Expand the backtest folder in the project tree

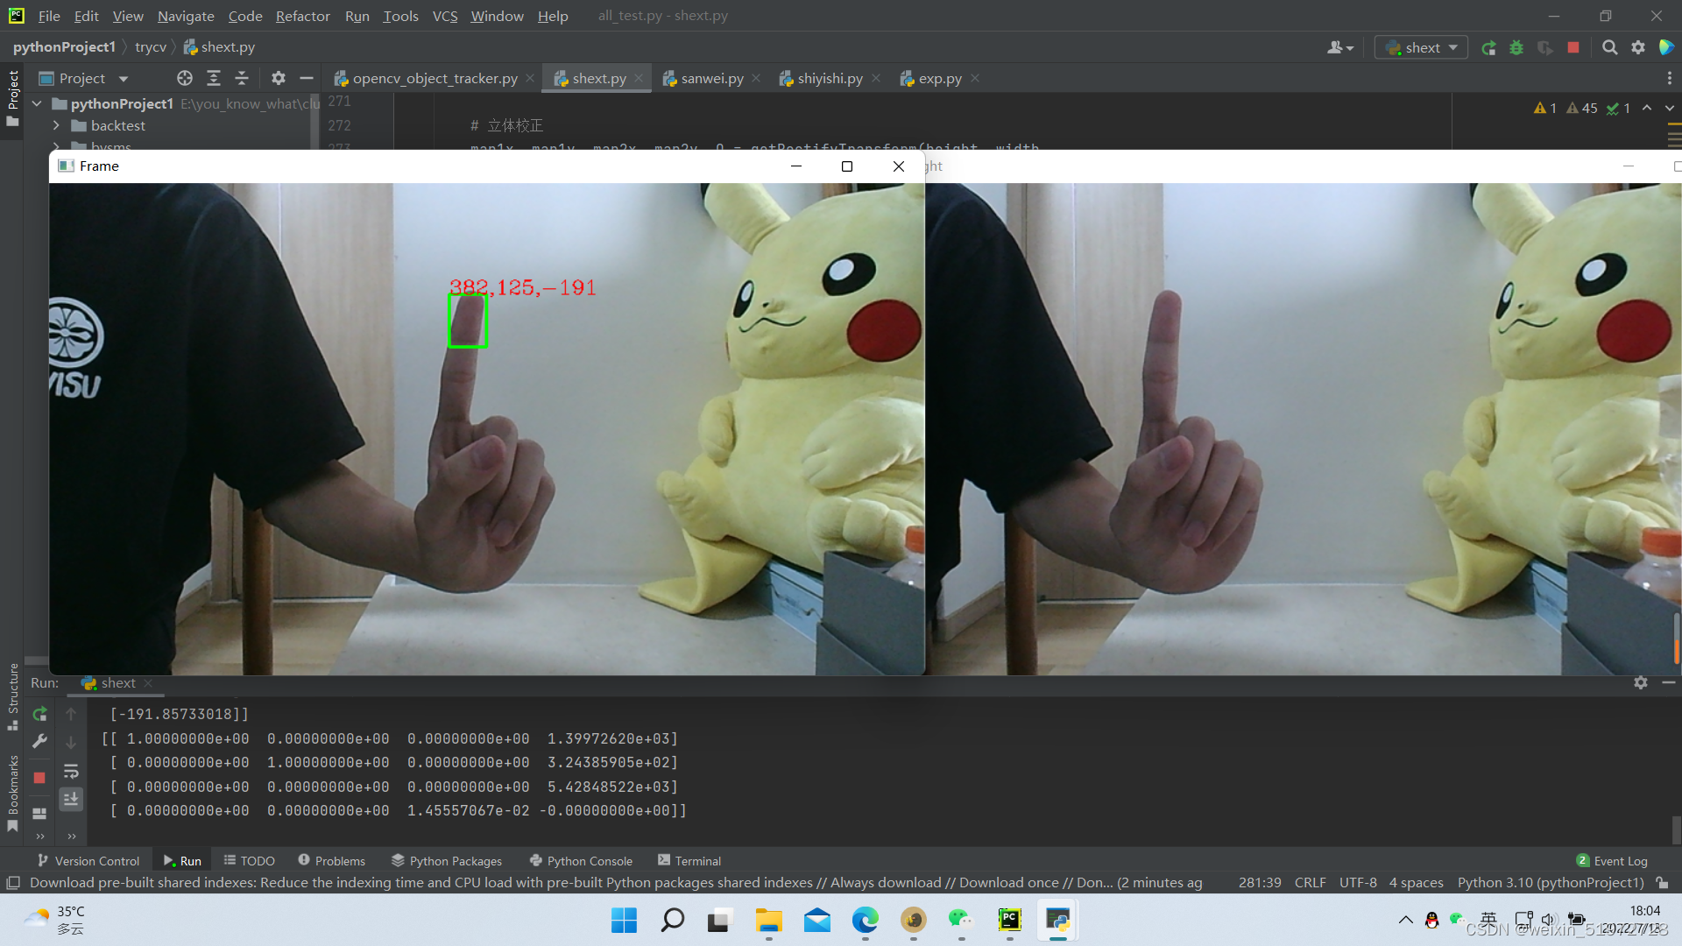coord(56,125)
